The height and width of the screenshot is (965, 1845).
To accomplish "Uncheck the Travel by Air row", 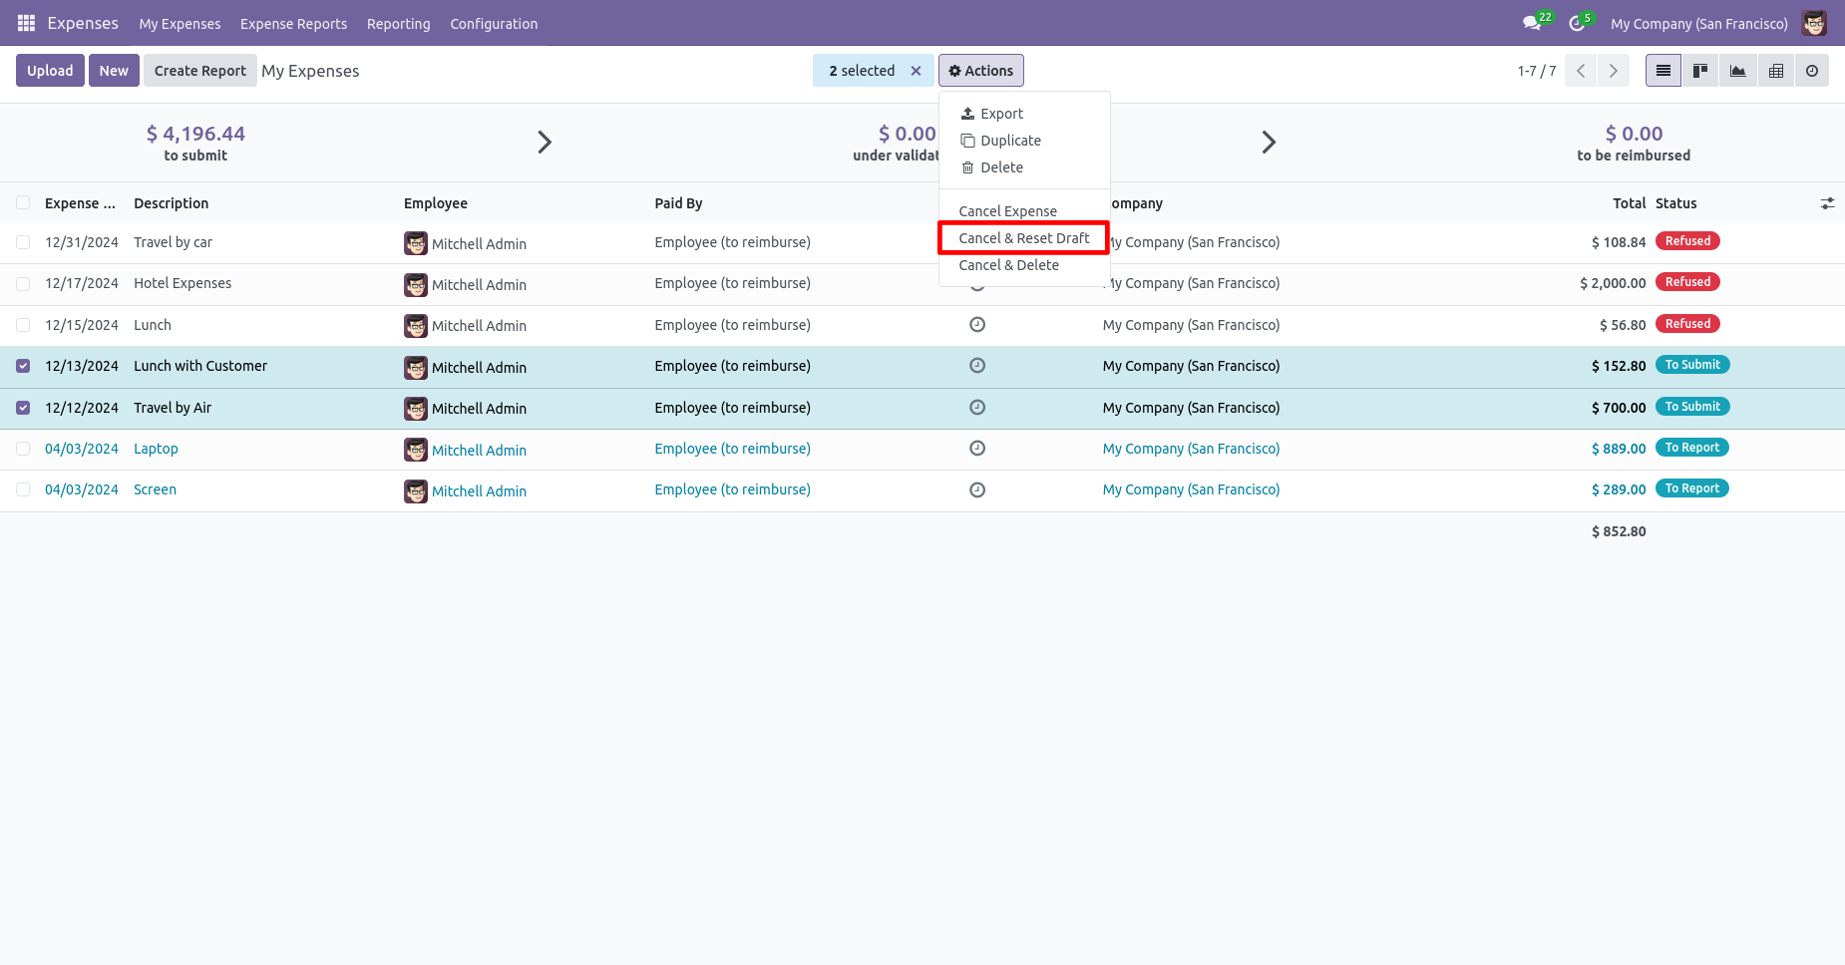I will coord(23,408).
